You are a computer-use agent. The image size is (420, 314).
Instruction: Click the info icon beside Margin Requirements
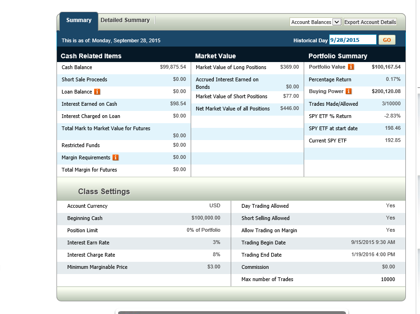point(115,157)
